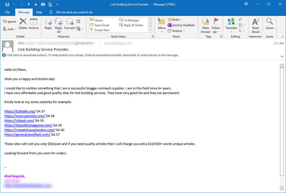
Task: Click the scrollbar down arrow
Action: tap(282, 188)
